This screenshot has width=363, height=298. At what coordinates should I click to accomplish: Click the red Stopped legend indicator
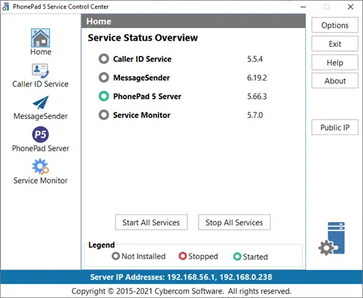[182, 256]
